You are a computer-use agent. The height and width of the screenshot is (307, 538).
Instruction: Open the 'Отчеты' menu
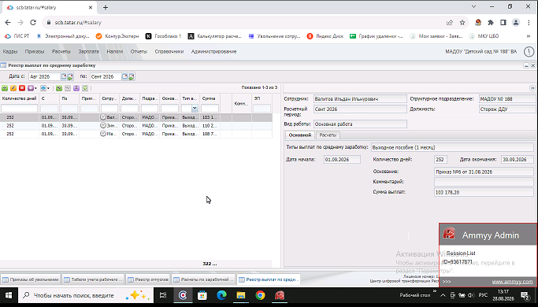[x=139, y=51]
